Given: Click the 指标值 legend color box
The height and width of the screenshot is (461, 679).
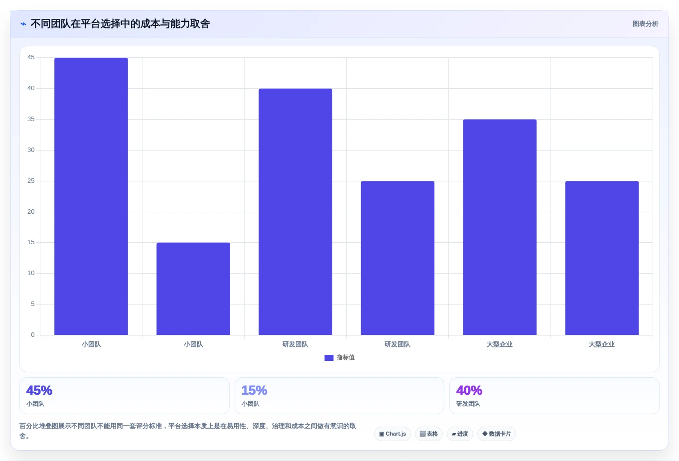Looking at the screenshot, I should pyautogui.click(x=329, y=358).
